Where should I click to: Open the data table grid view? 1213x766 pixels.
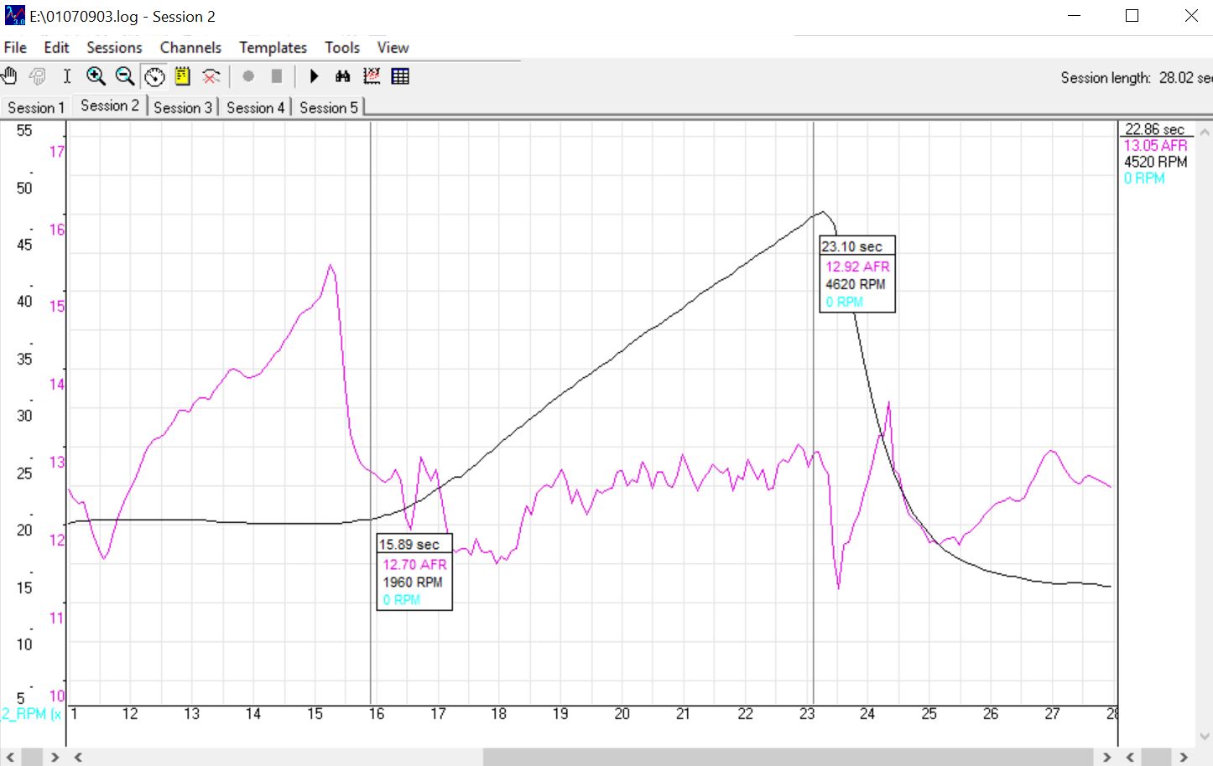click(400, 76)
